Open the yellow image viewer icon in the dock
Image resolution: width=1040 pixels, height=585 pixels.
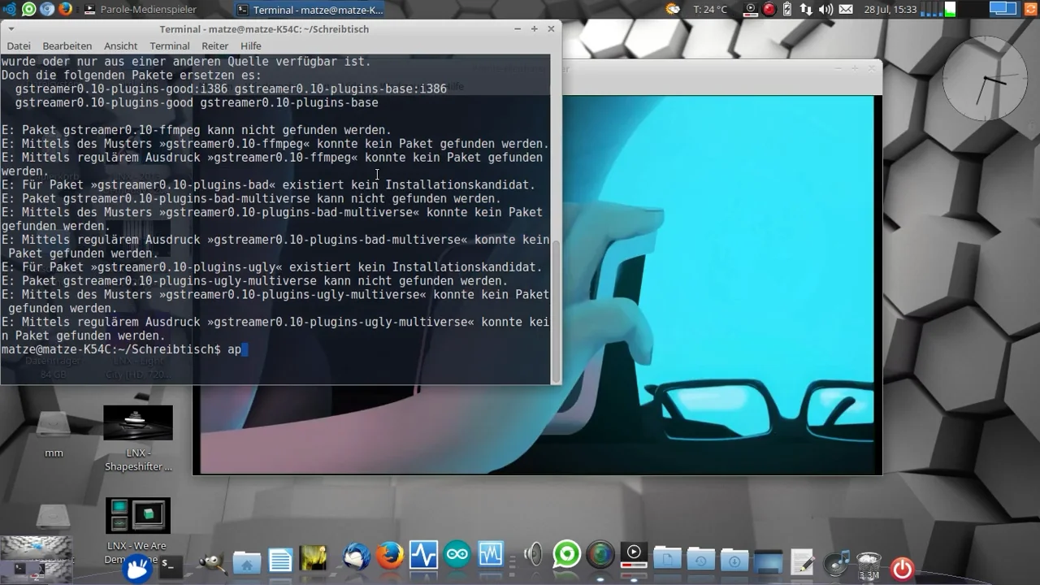[314, 559]
